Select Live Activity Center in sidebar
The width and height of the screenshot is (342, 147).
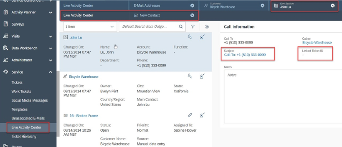coord(26,127)
